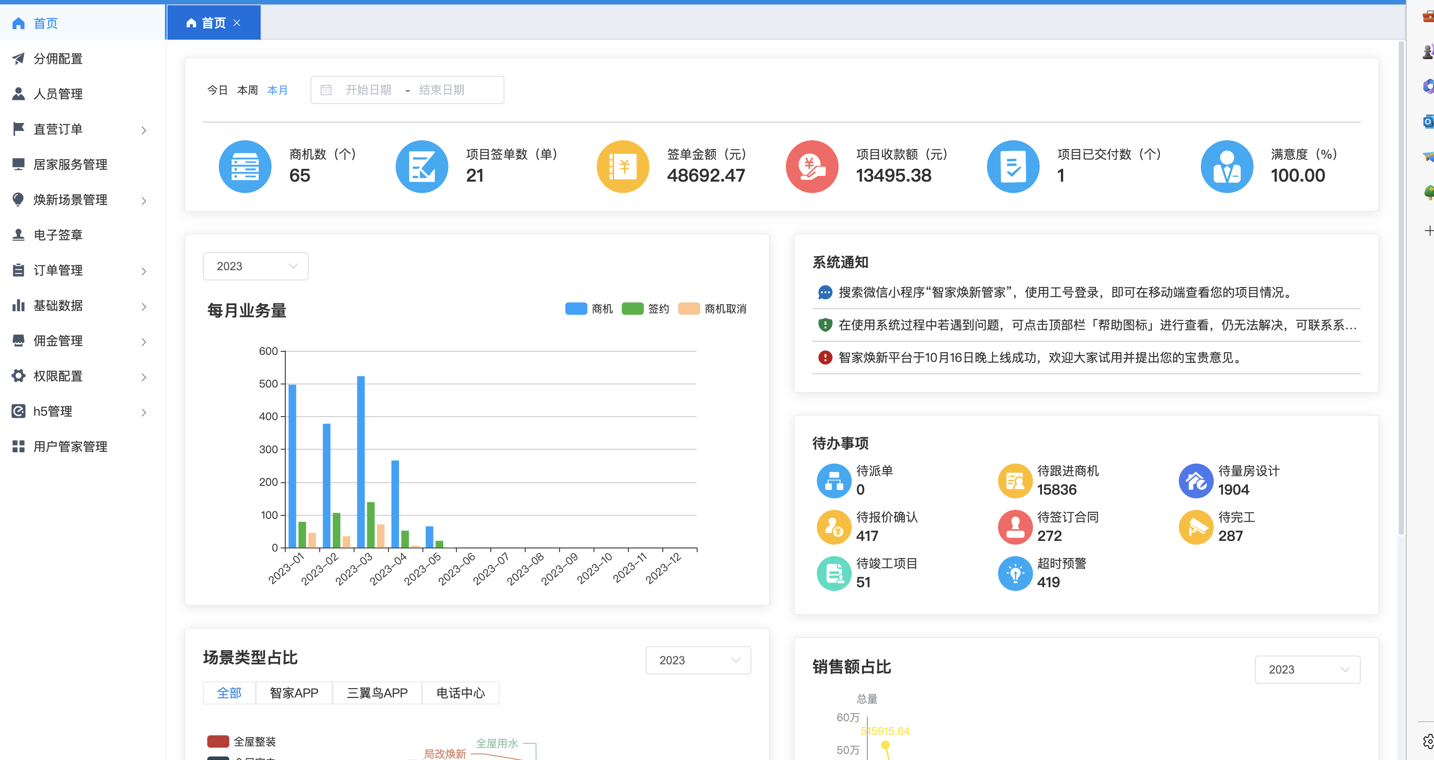The height and width of the screenshot is (760, 1434).
Task: Open the 待量房设计 todo icon
Action: [x=1196, y=481]
